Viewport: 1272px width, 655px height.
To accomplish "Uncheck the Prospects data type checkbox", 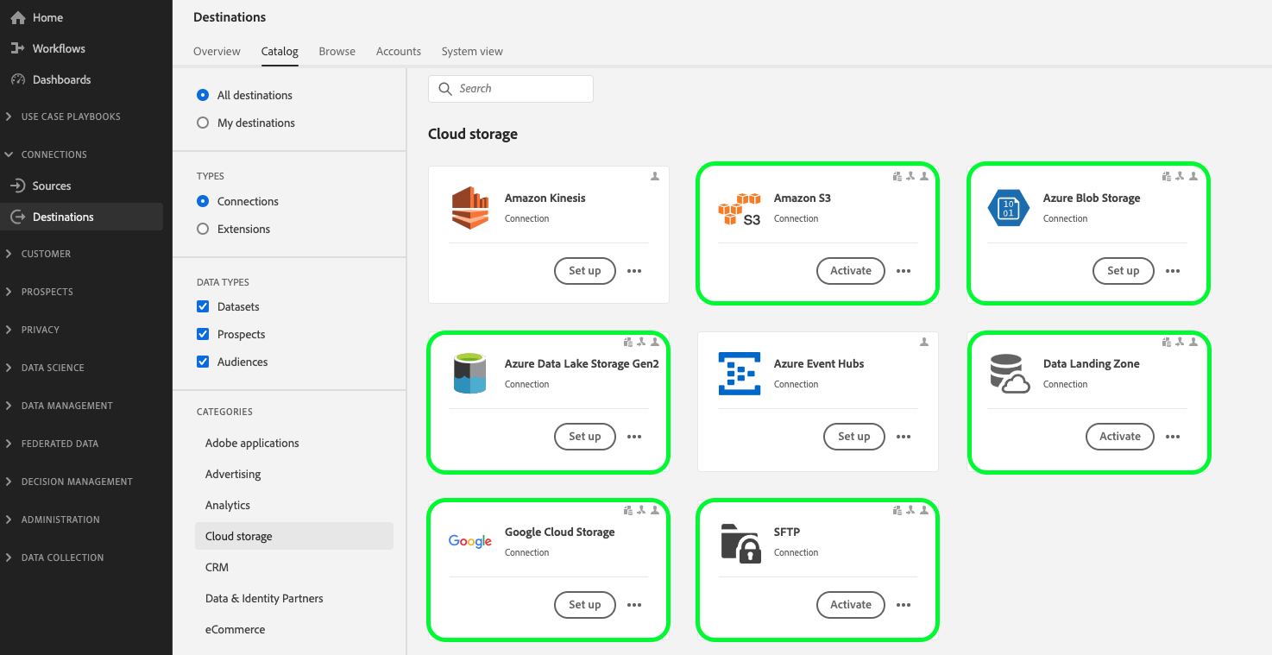I will (x=203, y=334).
